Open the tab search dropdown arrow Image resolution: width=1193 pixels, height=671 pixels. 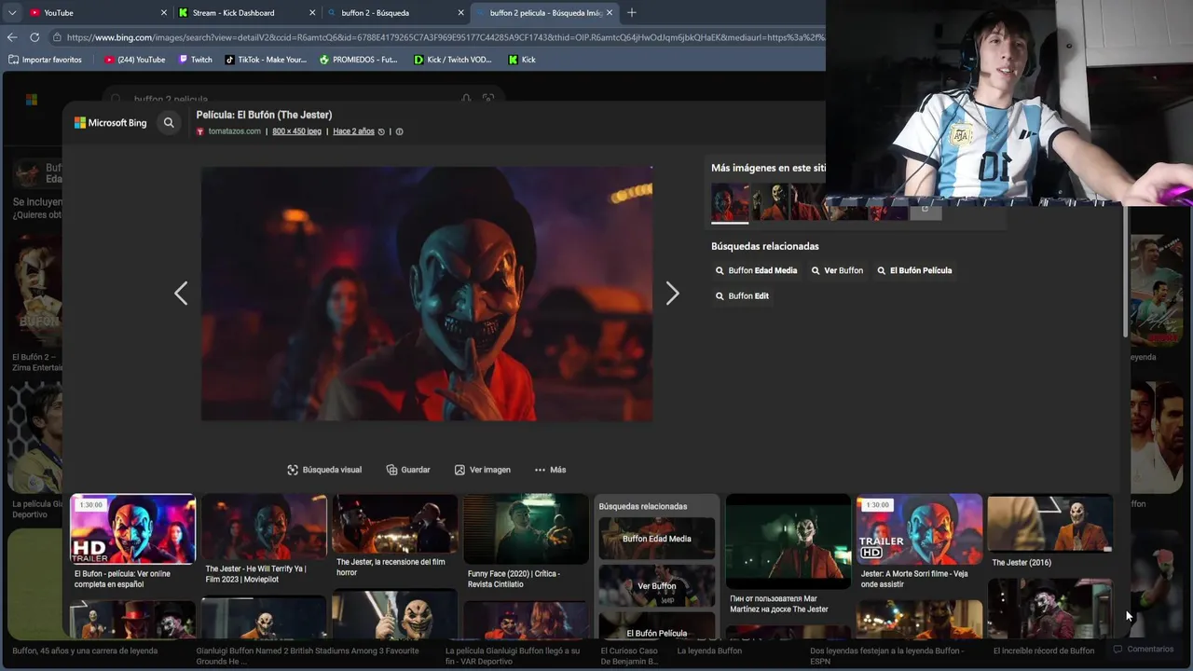pyautogui.click(x=12, y=12)
